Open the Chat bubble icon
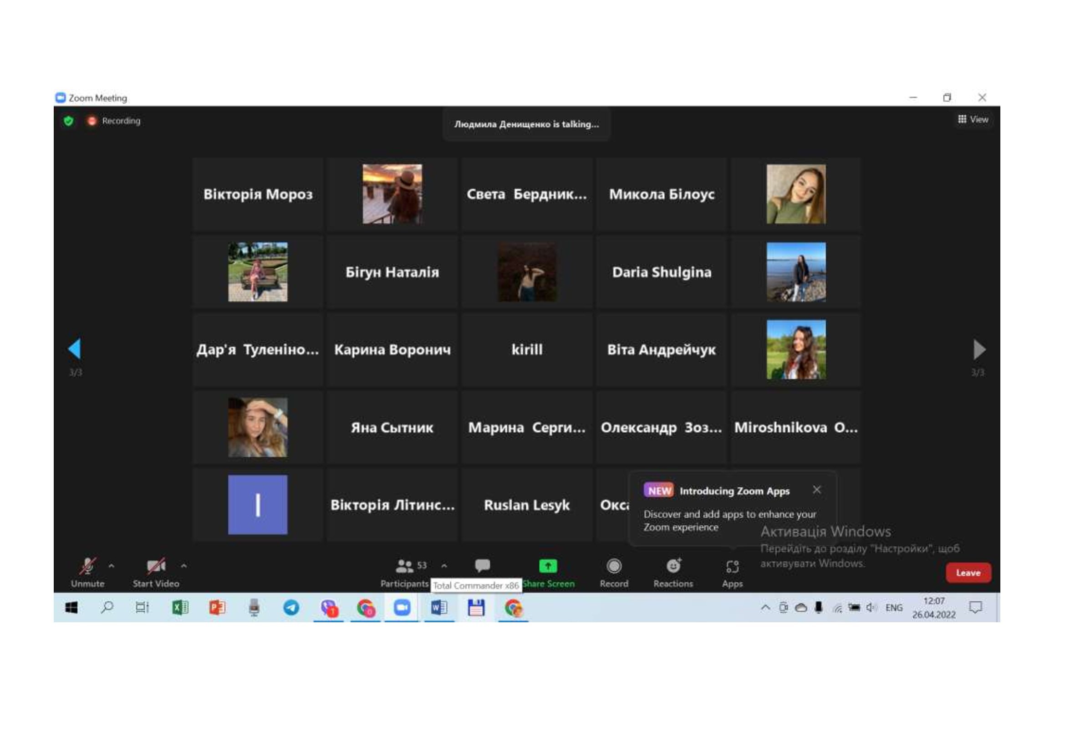The width and height of the screenshot is (1065, 753). pyautogui.click(x=482, y=566)
